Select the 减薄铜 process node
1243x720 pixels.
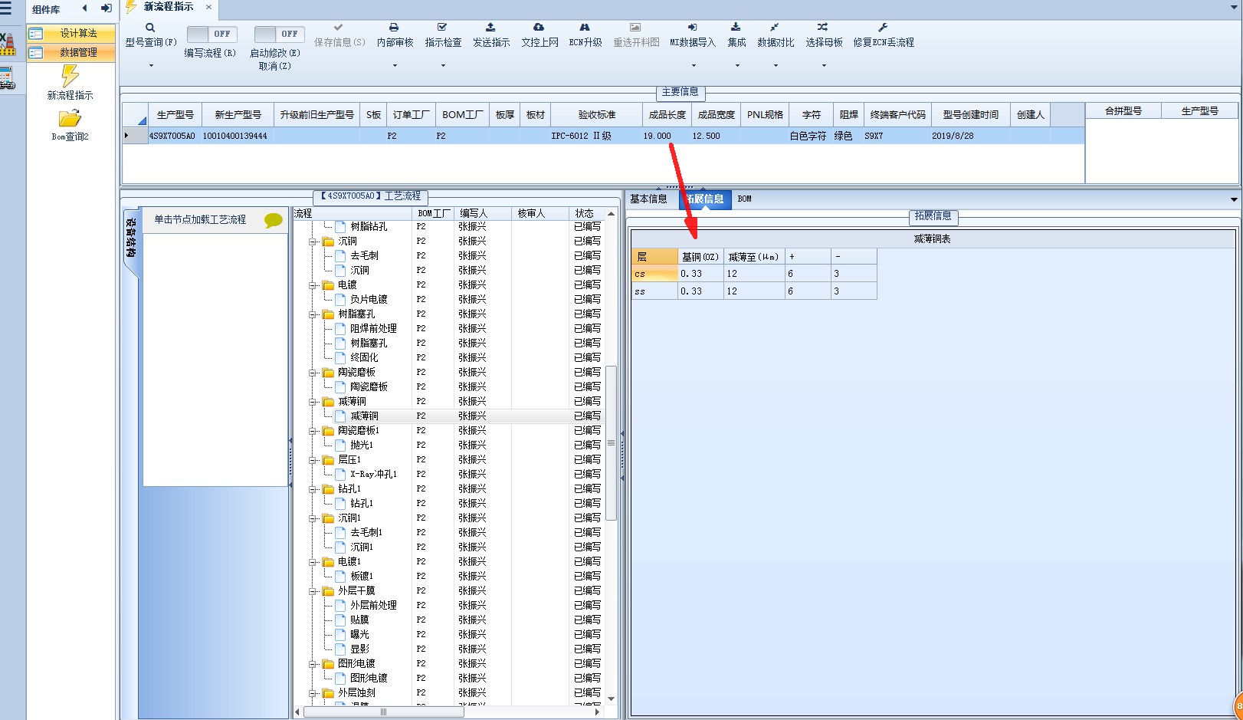(x=364, y=416)
